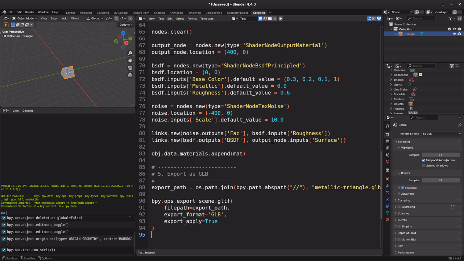This screenshot has width=464, height=261.
Task: Switch to the Shading workspace tab
Action: (x=159, y=13)
